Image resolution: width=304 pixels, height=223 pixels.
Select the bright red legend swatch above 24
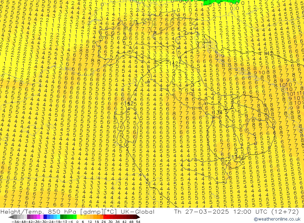pyautogui.click(x=105, y=217)
